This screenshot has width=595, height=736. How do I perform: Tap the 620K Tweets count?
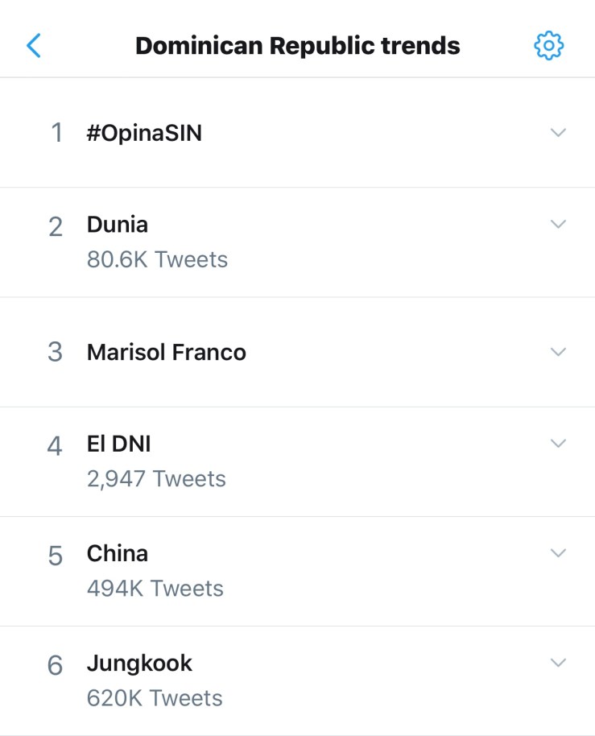tap(155, 698)
